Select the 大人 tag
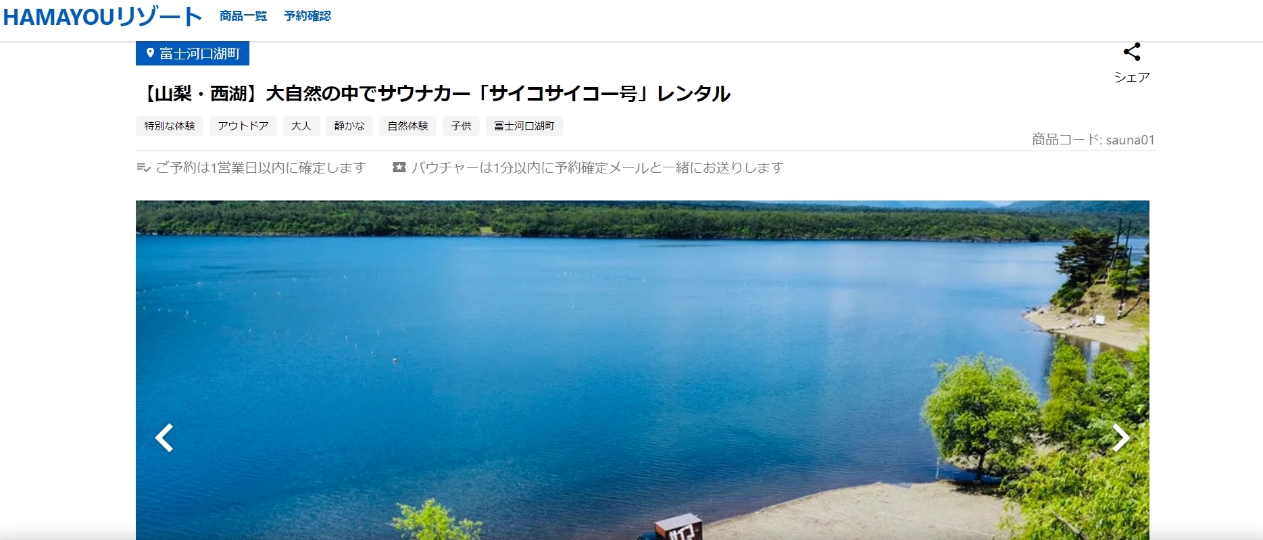The image size is (1263, 540). tap(301, 126)
